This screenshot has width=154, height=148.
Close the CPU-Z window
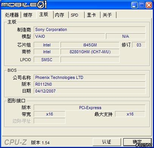[149, 5]
